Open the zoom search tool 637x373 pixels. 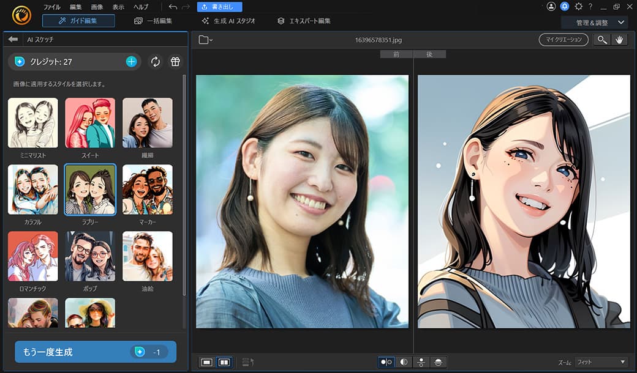(601, 39)
